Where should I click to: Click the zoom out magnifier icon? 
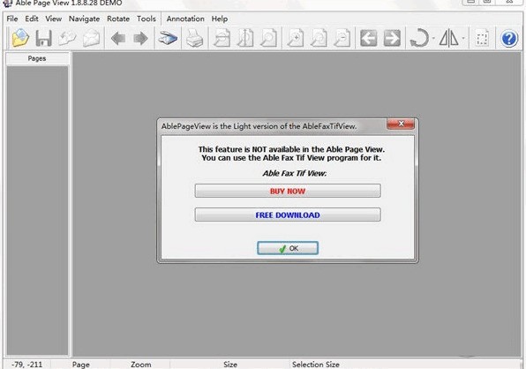coord(342,38)
